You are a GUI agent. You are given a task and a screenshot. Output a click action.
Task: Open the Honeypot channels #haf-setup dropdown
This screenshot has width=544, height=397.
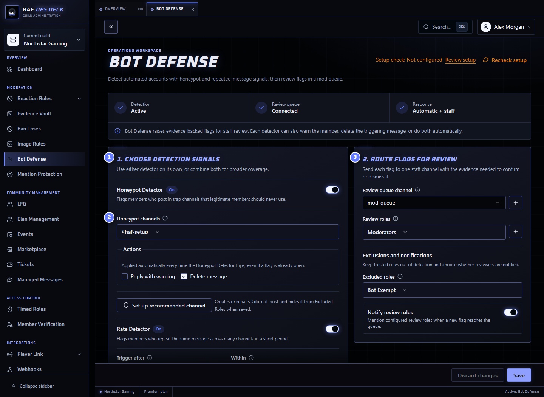pyautogui.click(x=228, y=232)
